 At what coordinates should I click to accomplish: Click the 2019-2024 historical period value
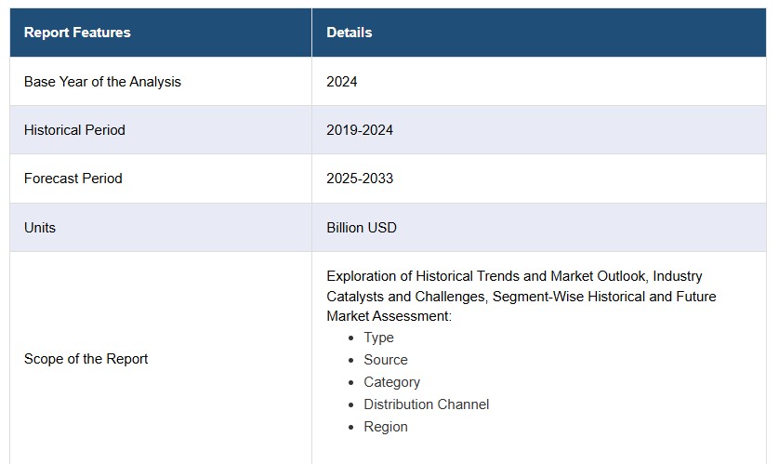coord(359,130)
